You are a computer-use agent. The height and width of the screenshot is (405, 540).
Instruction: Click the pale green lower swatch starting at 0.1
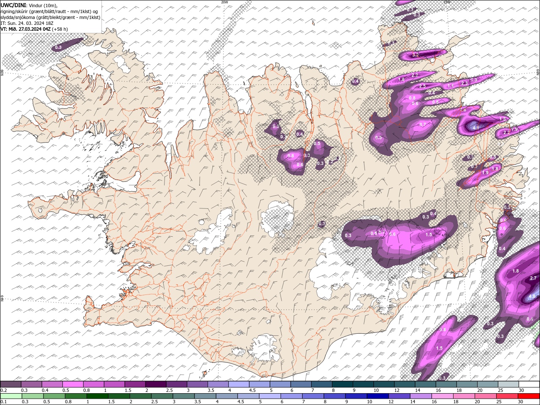click(11, 396)
